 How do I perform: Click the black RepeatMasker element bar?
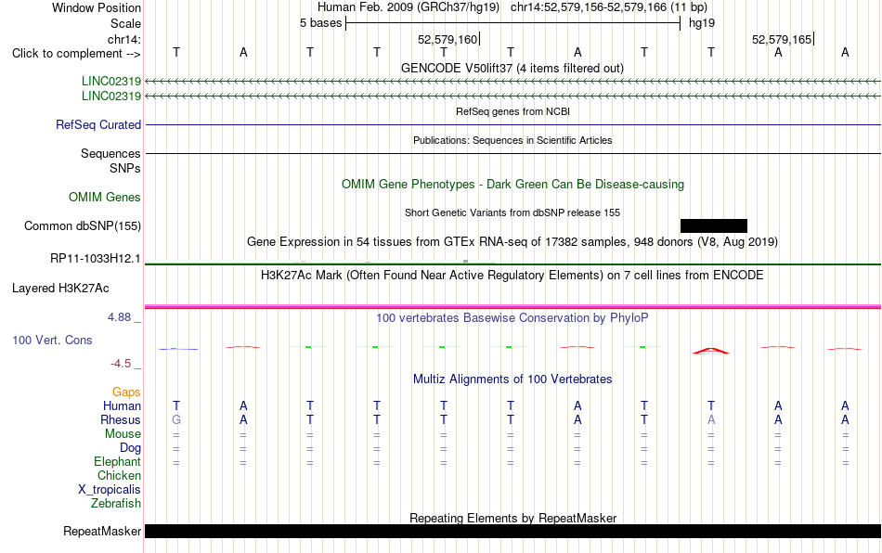point(512,531)
